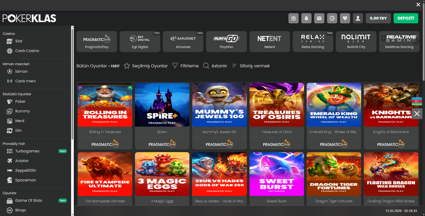Select the PlayNGo provider tab

[x=226, y=42]
